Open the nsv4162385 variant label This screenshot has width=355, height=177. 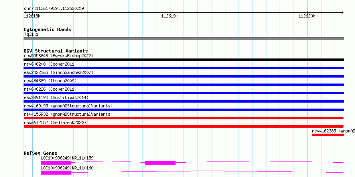click(333, 131)
